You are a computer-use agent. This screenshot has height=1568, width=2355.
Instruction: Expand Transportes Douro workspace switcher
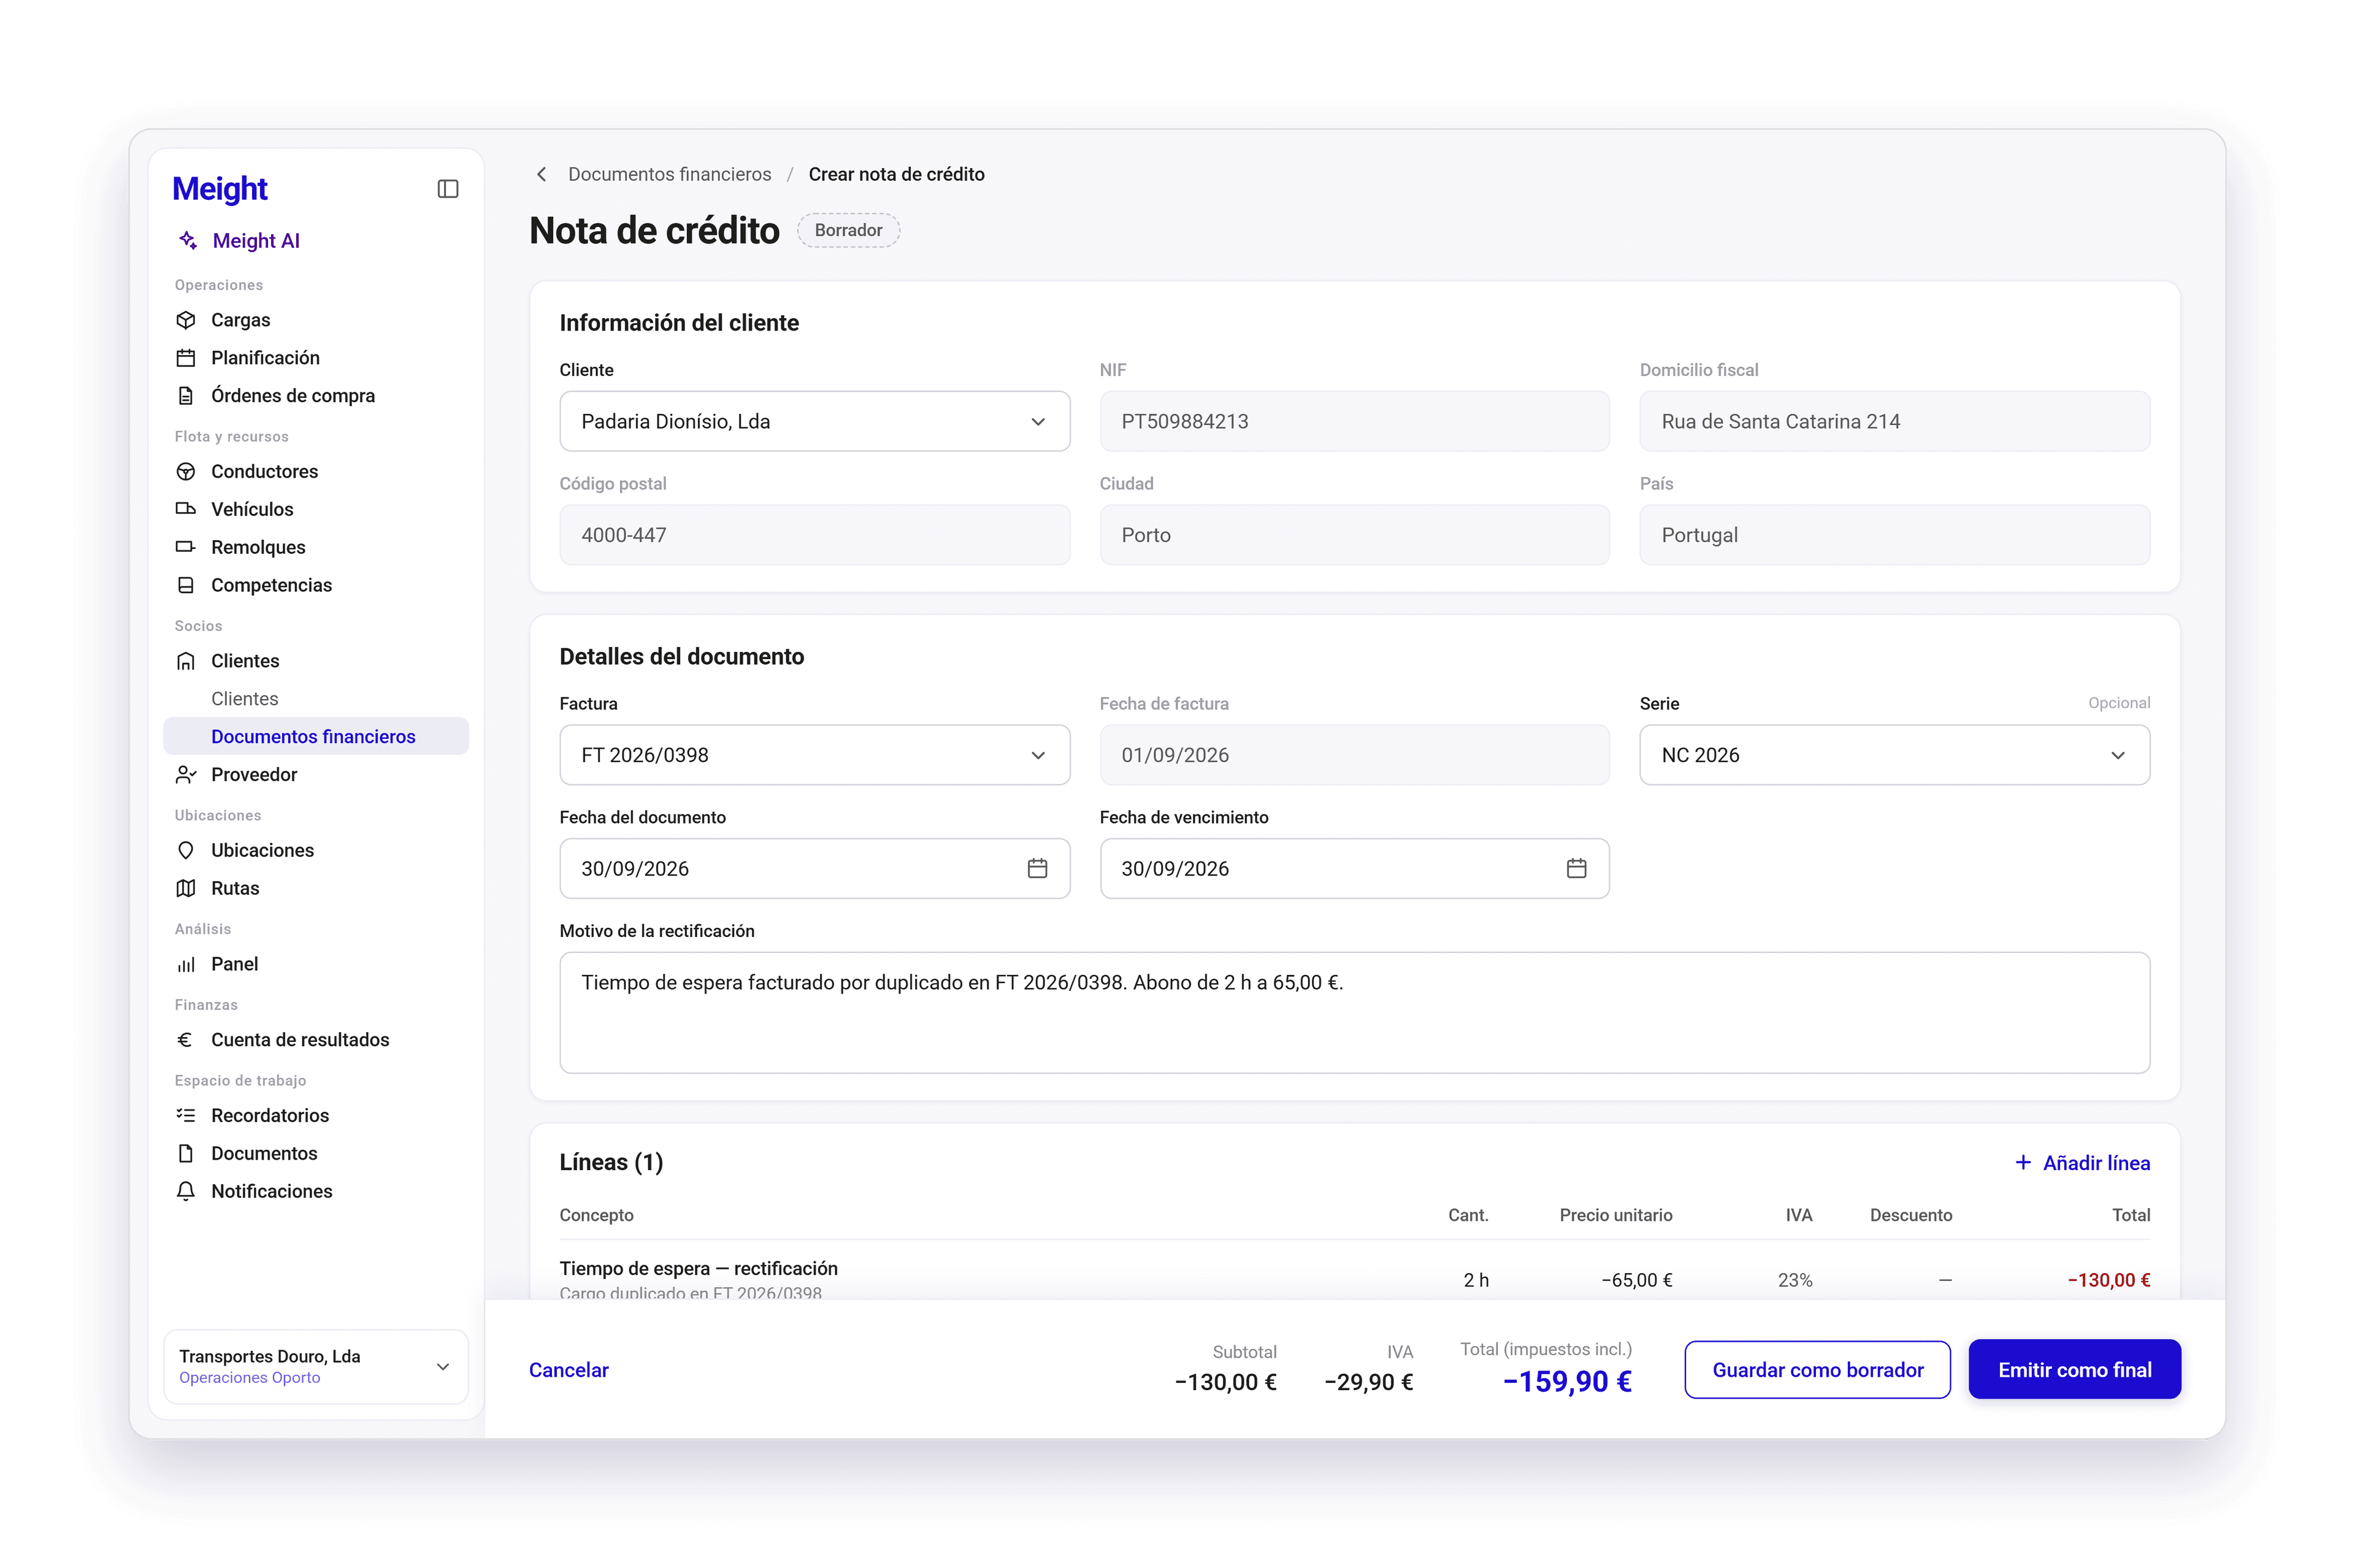(316, 1366)
